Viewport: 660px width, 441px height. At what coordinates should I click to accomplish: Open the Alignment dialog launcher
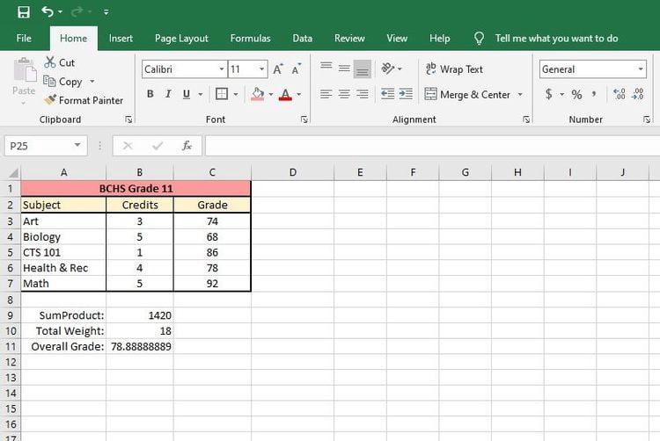526,119
